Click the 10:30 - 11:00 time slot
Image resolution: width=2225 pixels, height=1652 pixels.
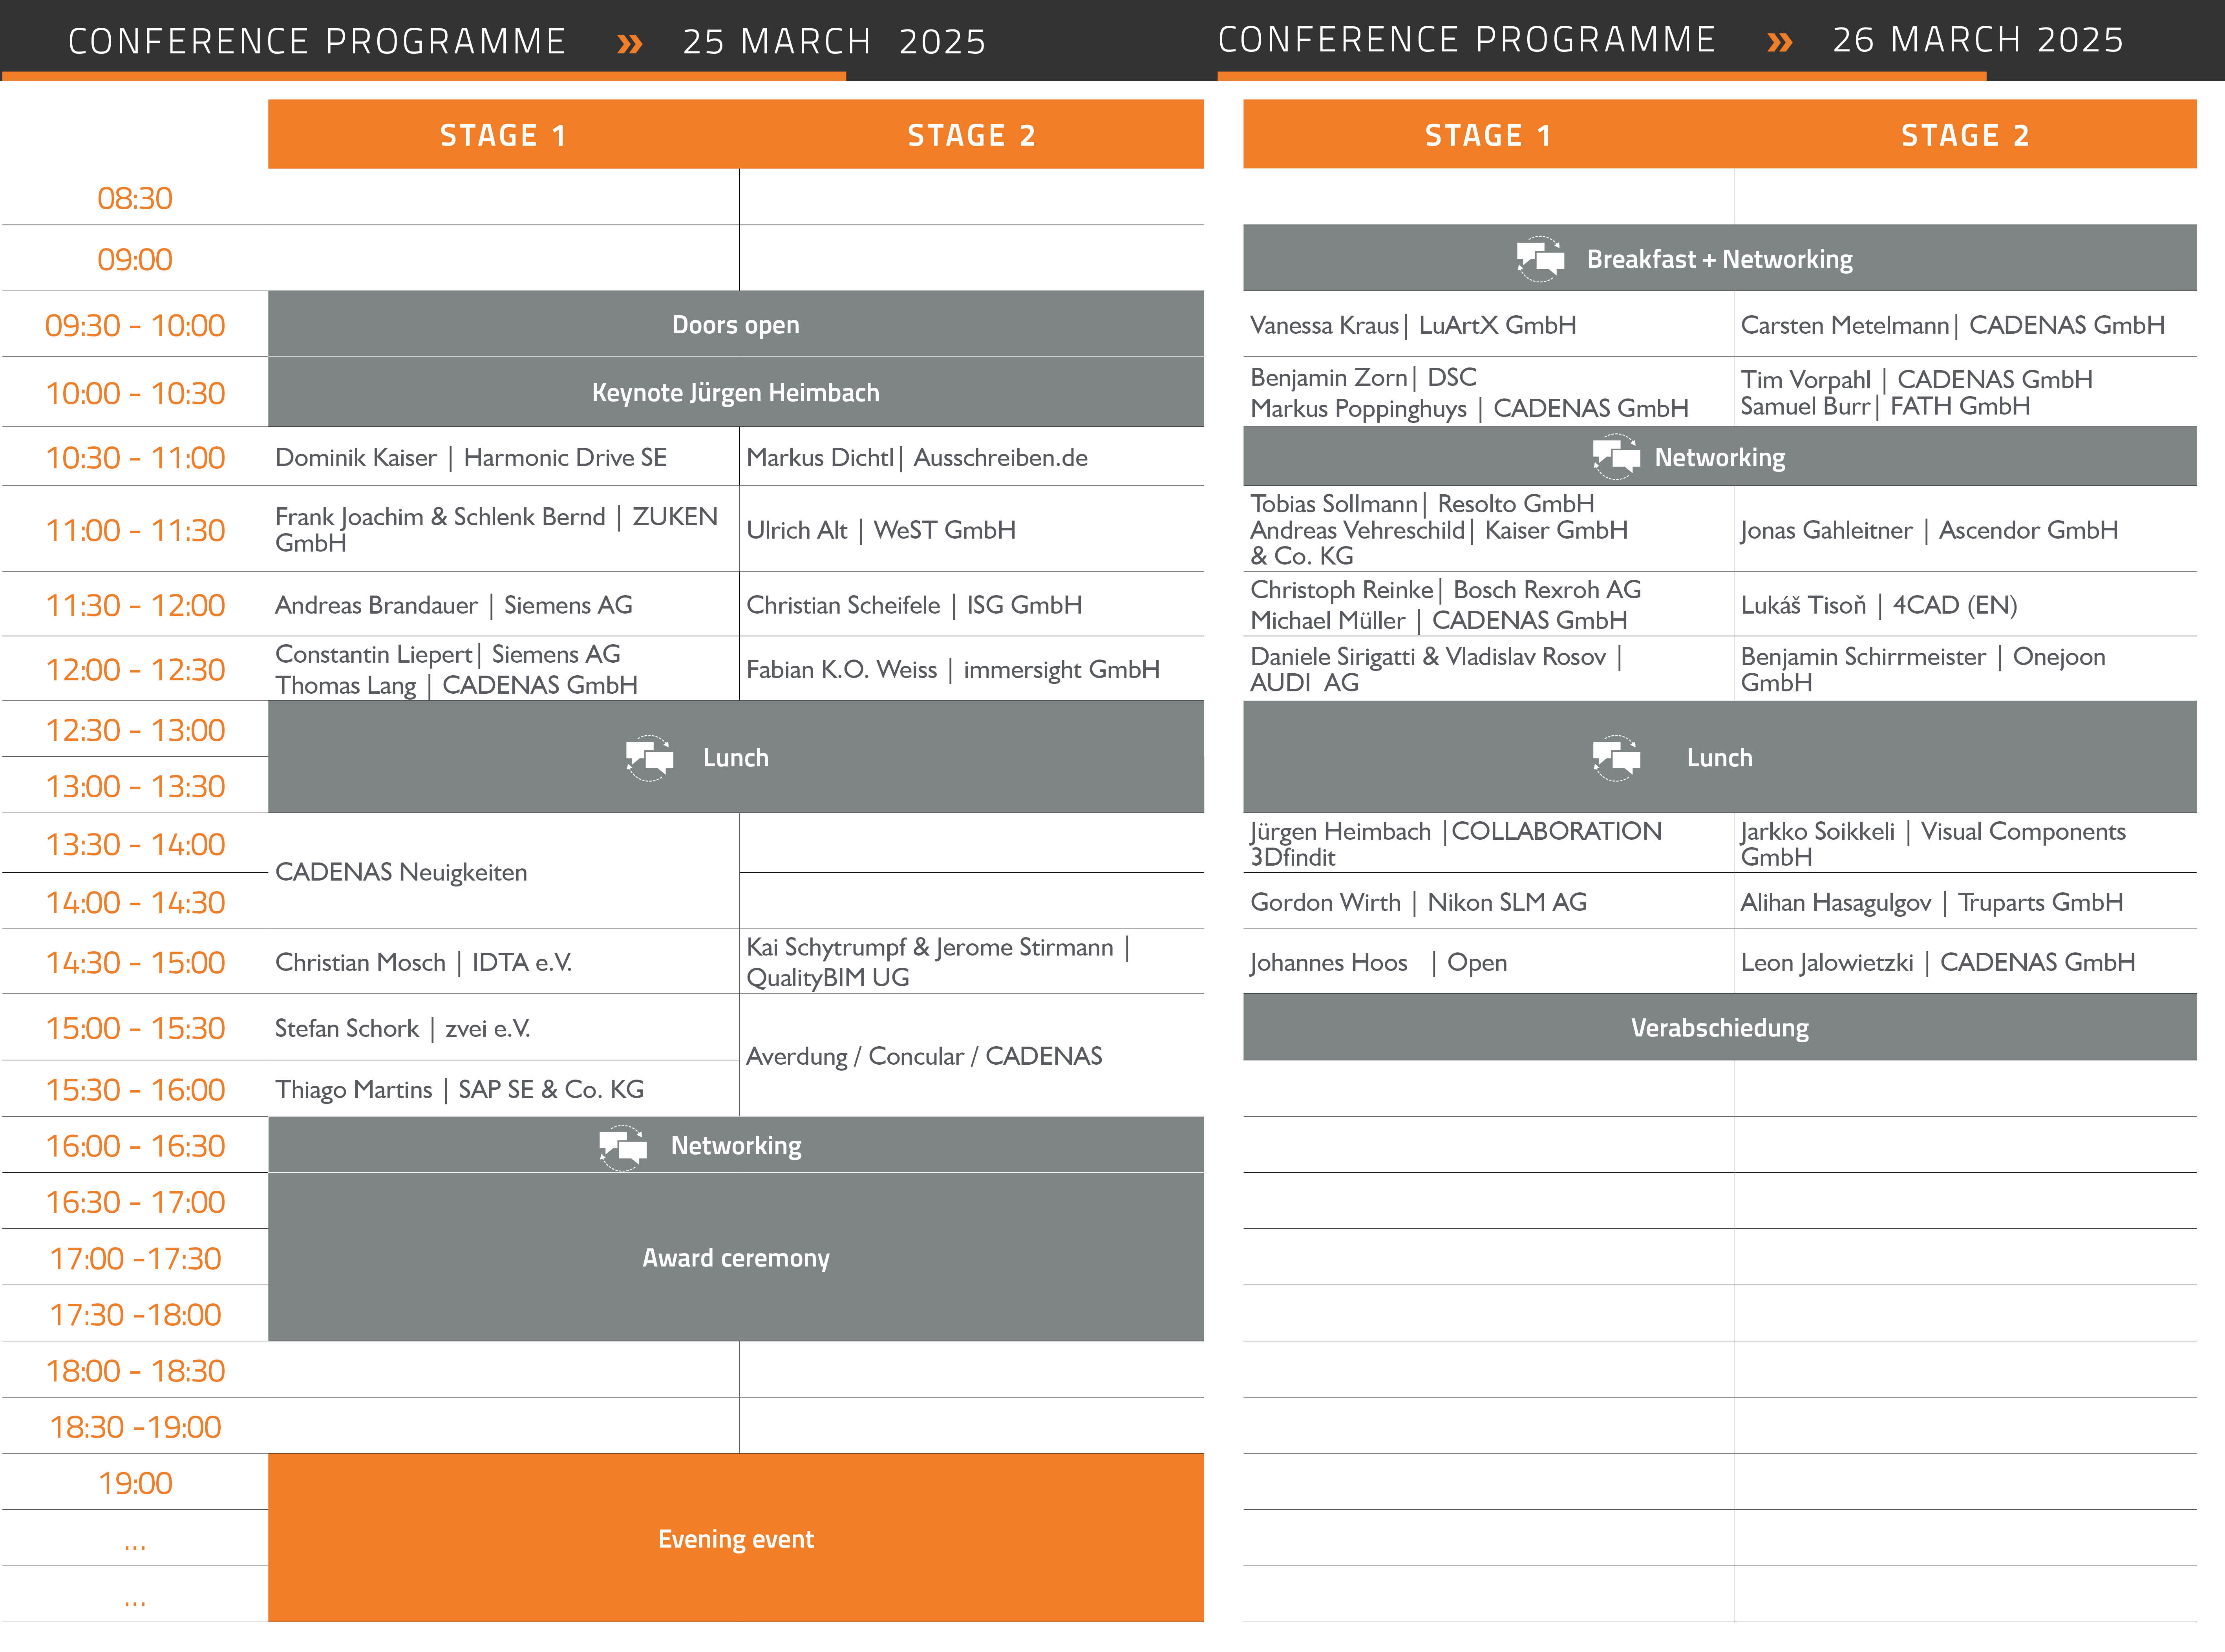pyautogui.click(x=135, y=458)
